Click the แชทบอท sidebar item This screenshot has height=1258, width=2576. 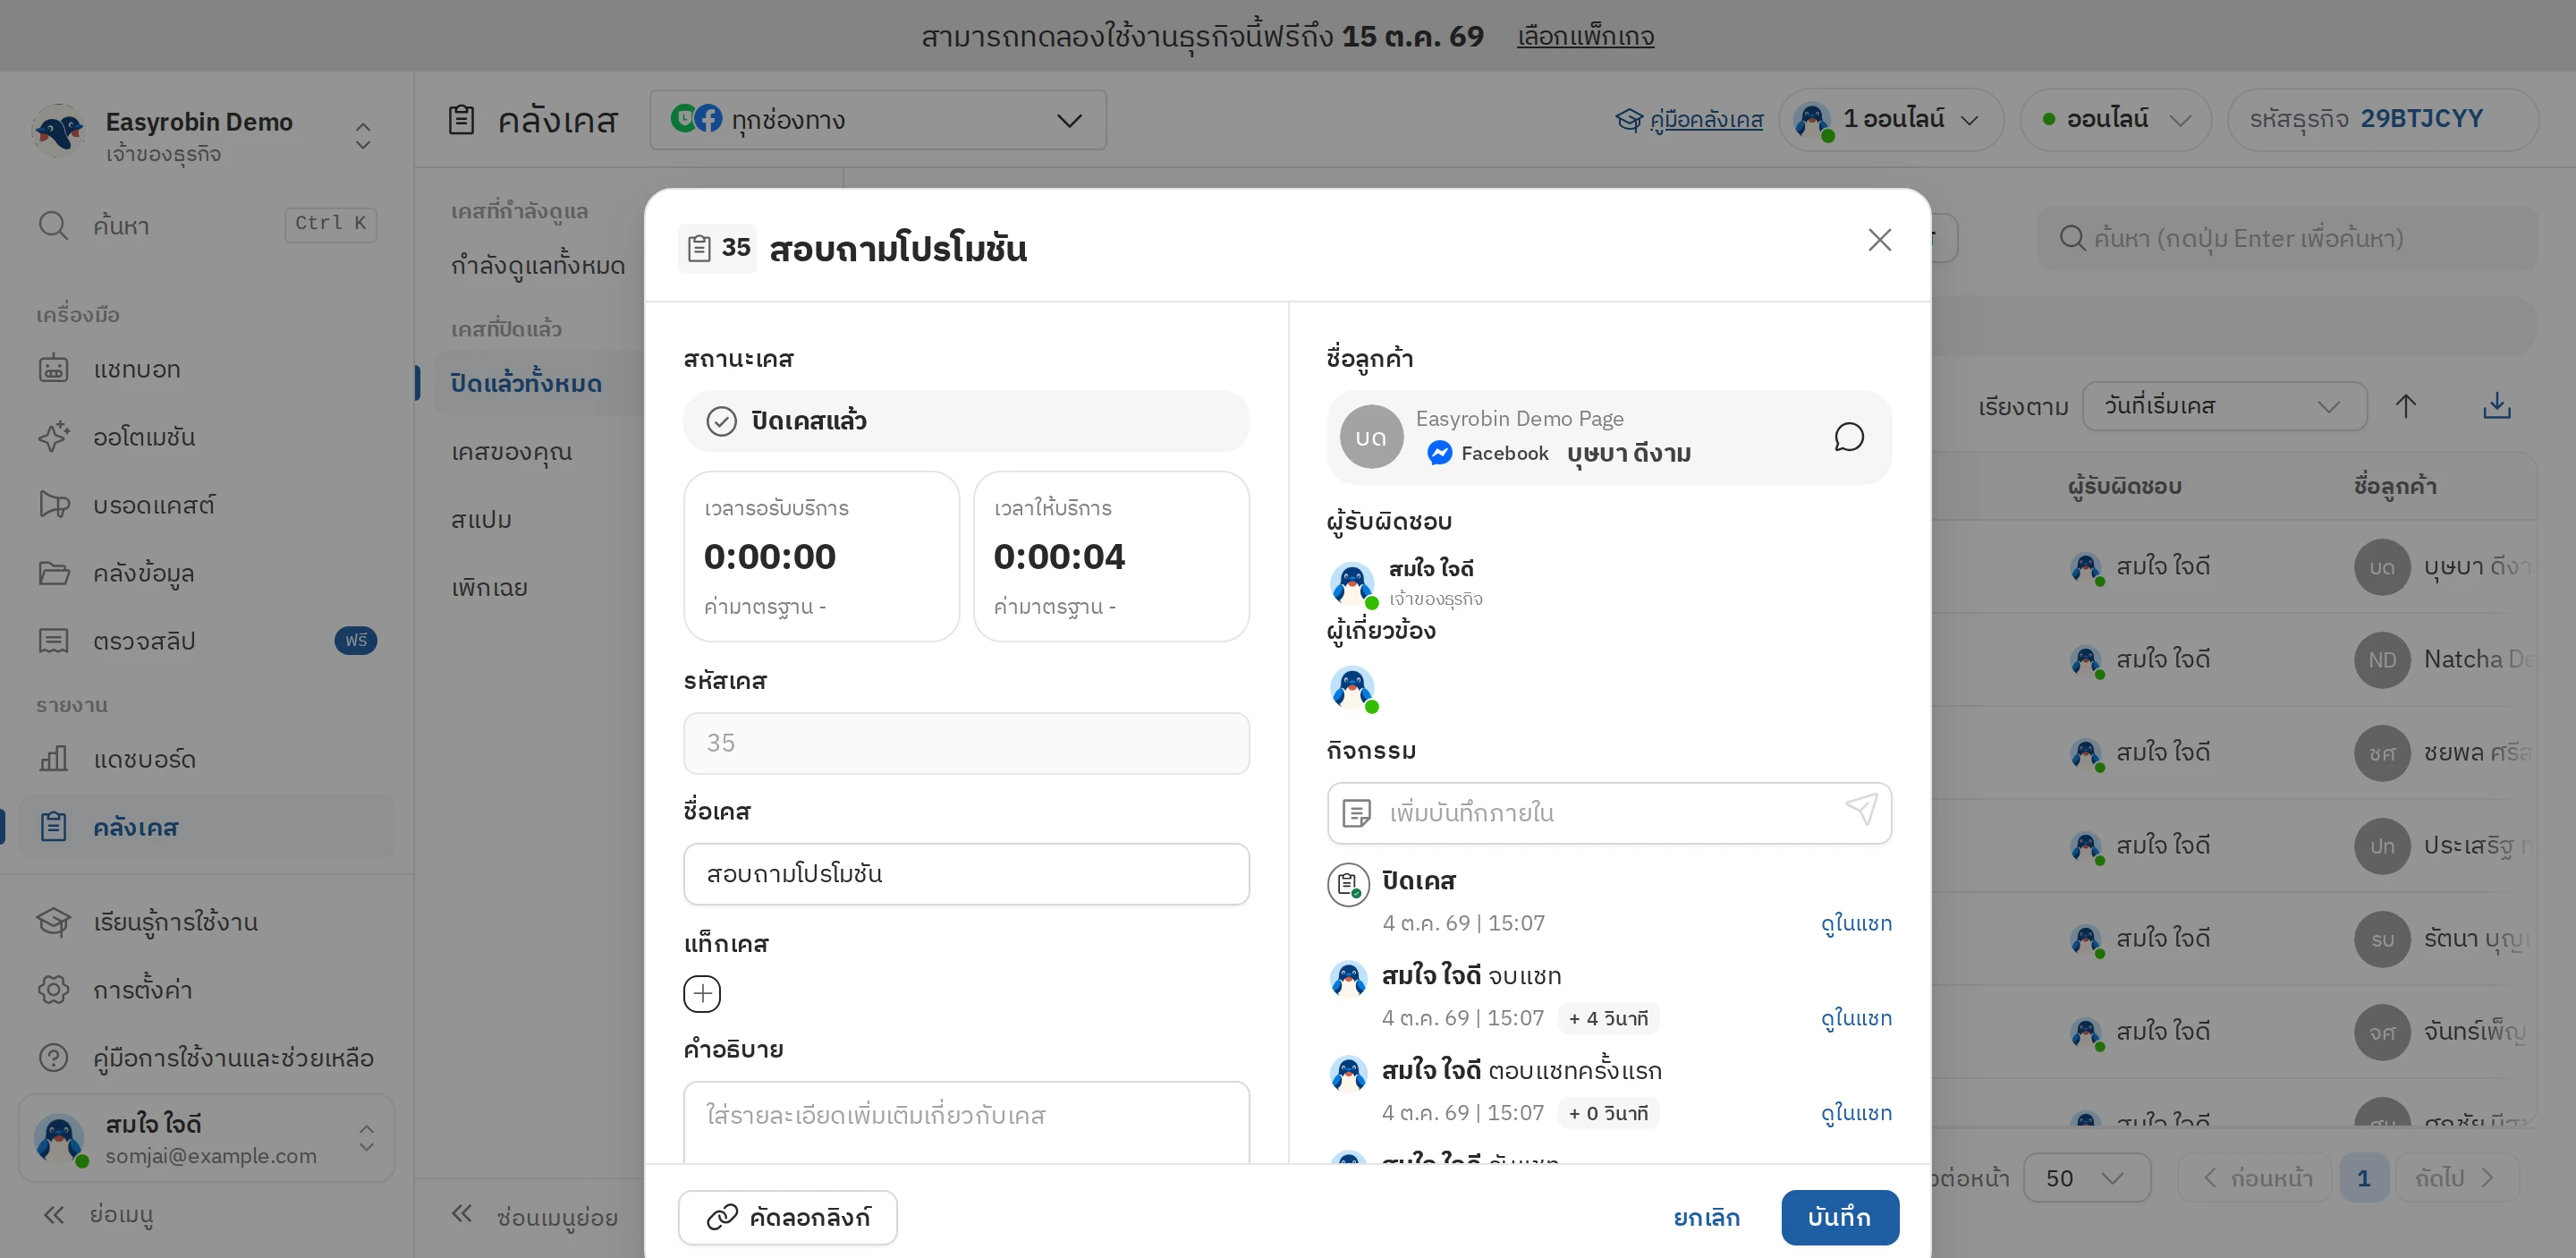207,369
